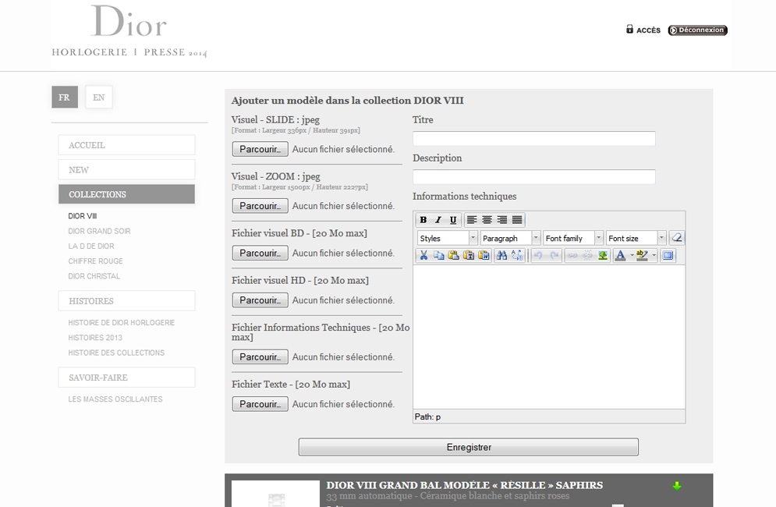Viewport: 776px width, 507px height.
Task: Click the remove formatting eraser icon
Action: pyautogui.click(x=676, y=238)
